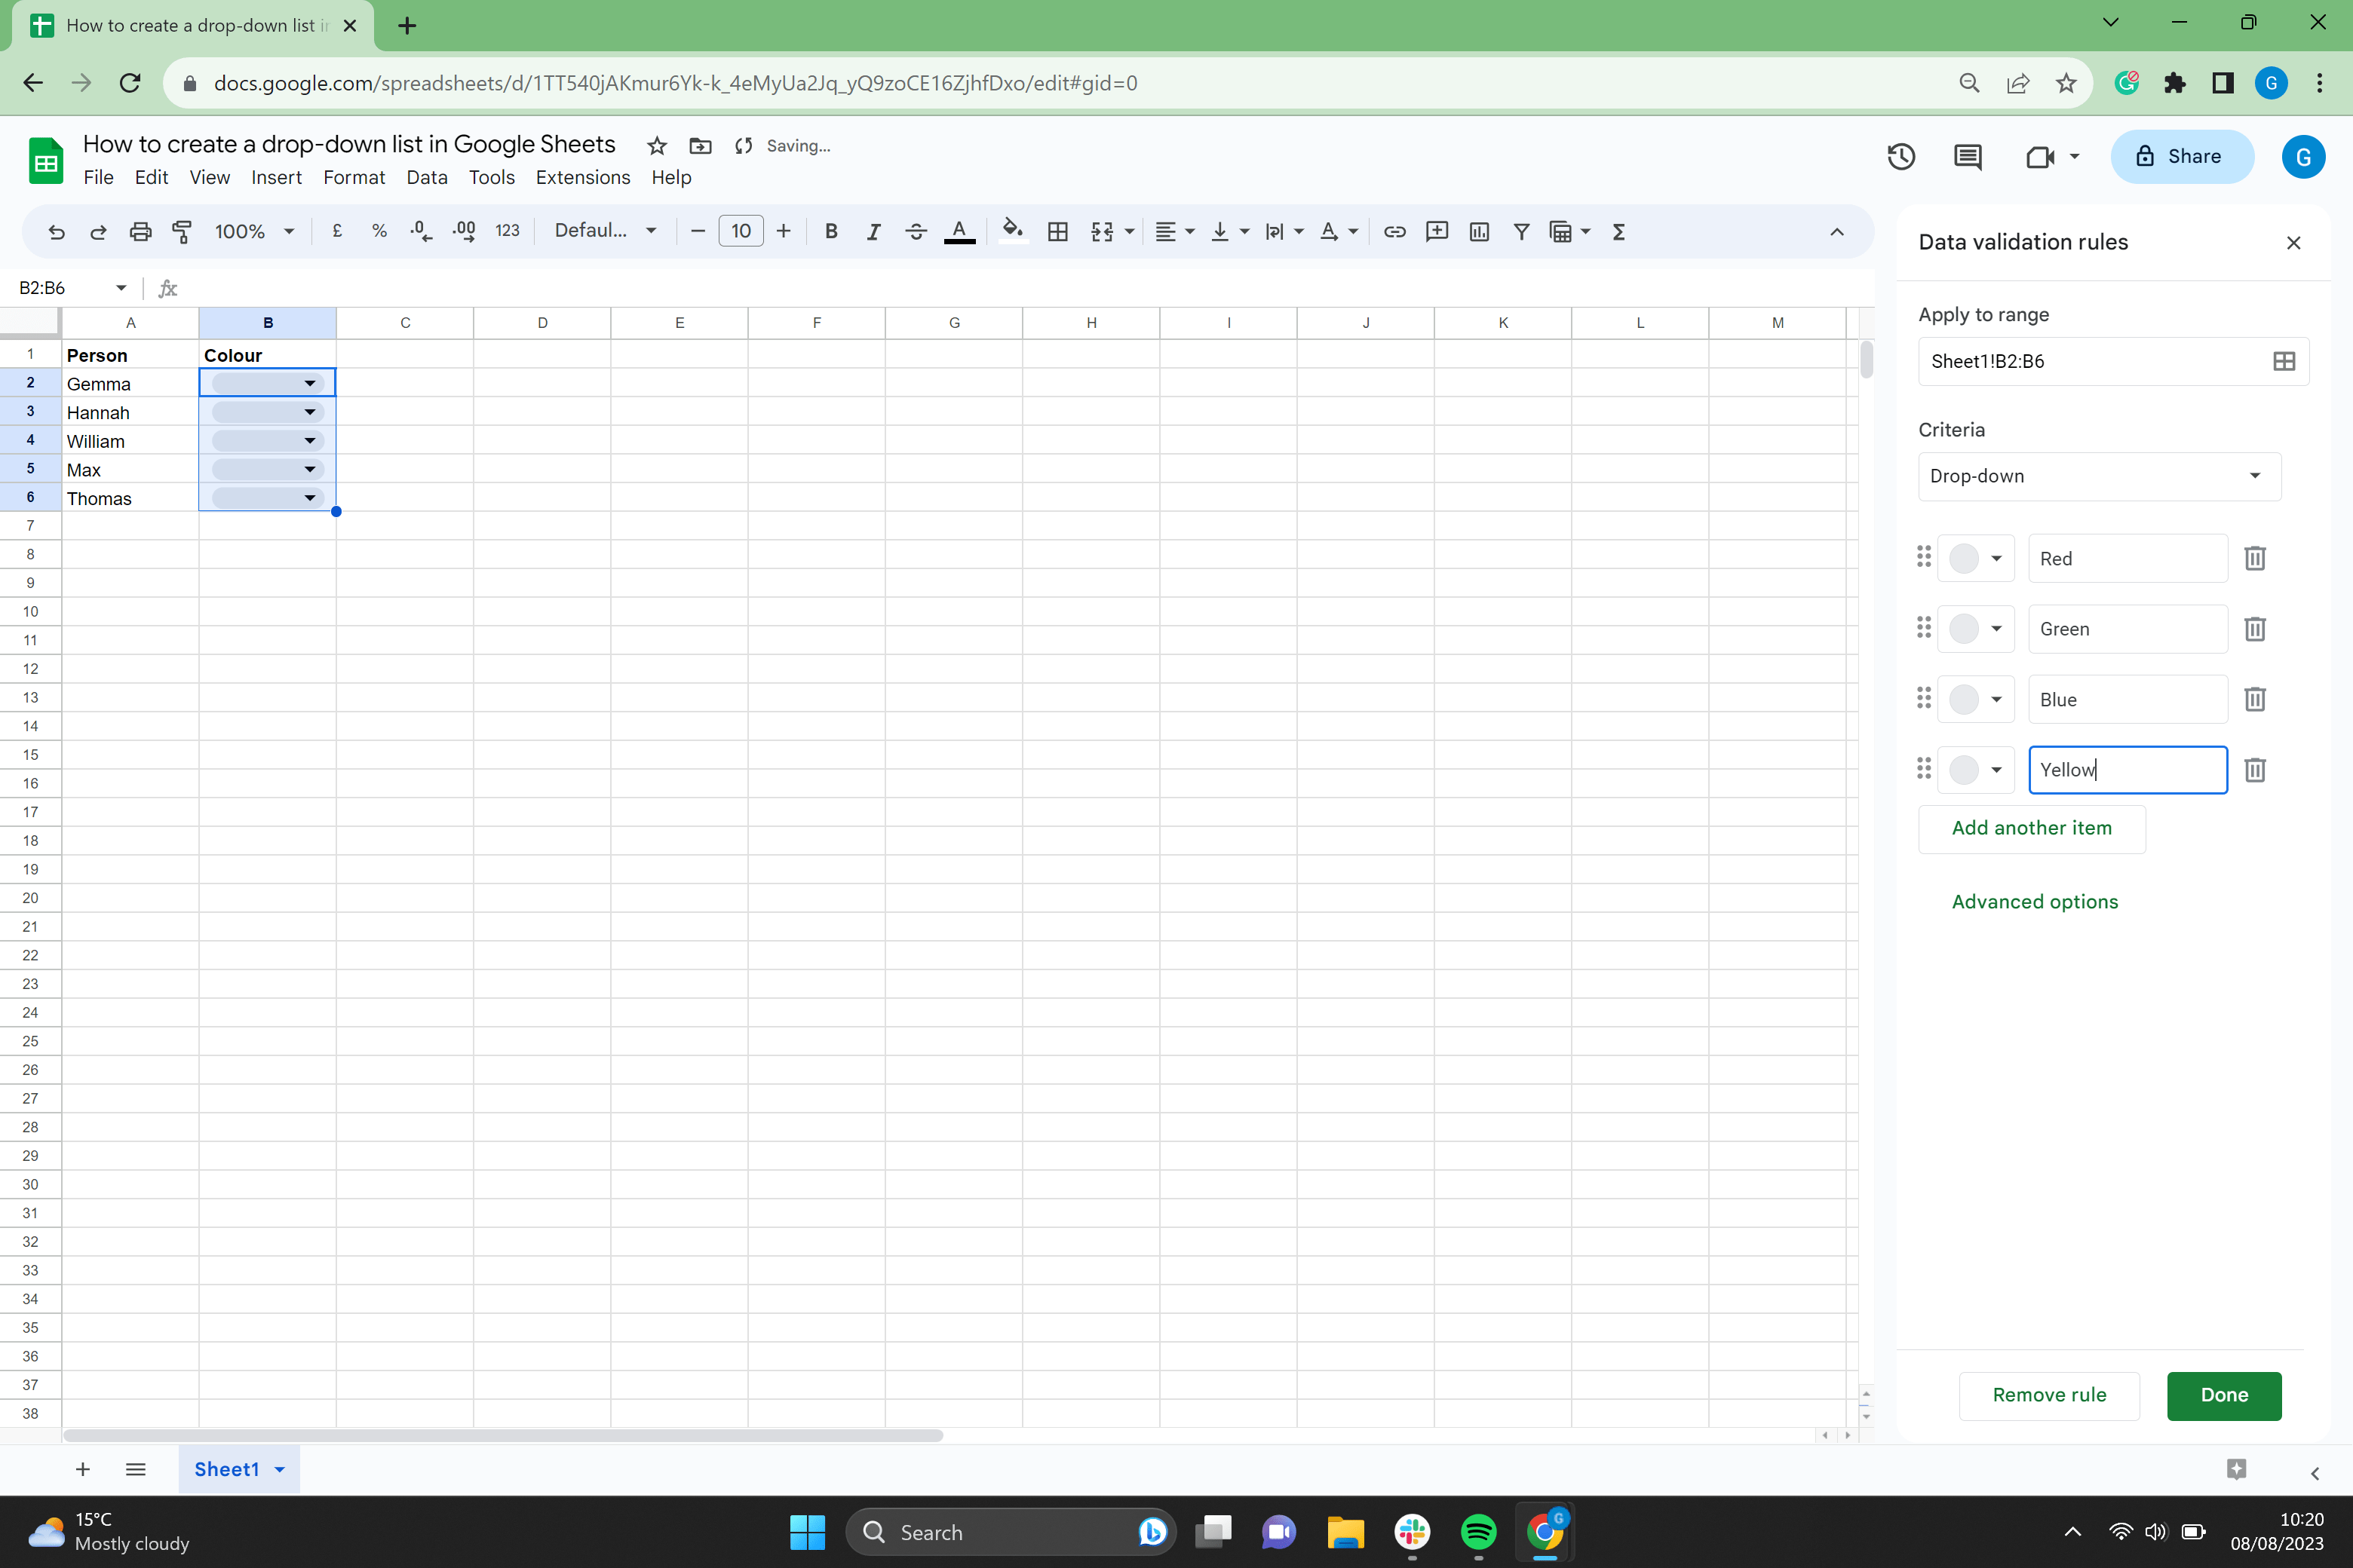The image size is (2353, 1568).
Task: Open the fill colour tool
Action: (x=1012, y=231)
